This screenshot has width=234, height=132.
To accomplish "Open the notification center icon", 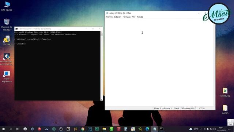I will pyautogui.click(x=229, y=129).
